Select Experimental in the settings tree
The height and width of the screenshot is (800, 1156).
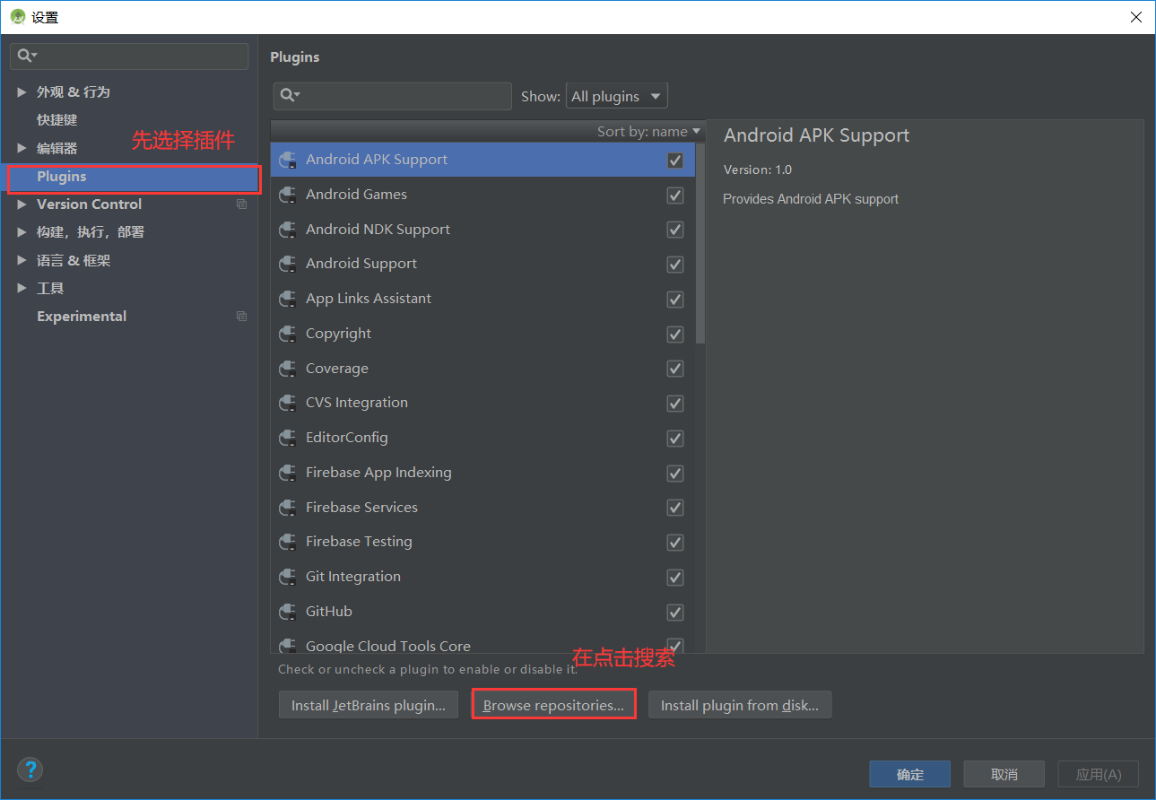pos(82,317)
